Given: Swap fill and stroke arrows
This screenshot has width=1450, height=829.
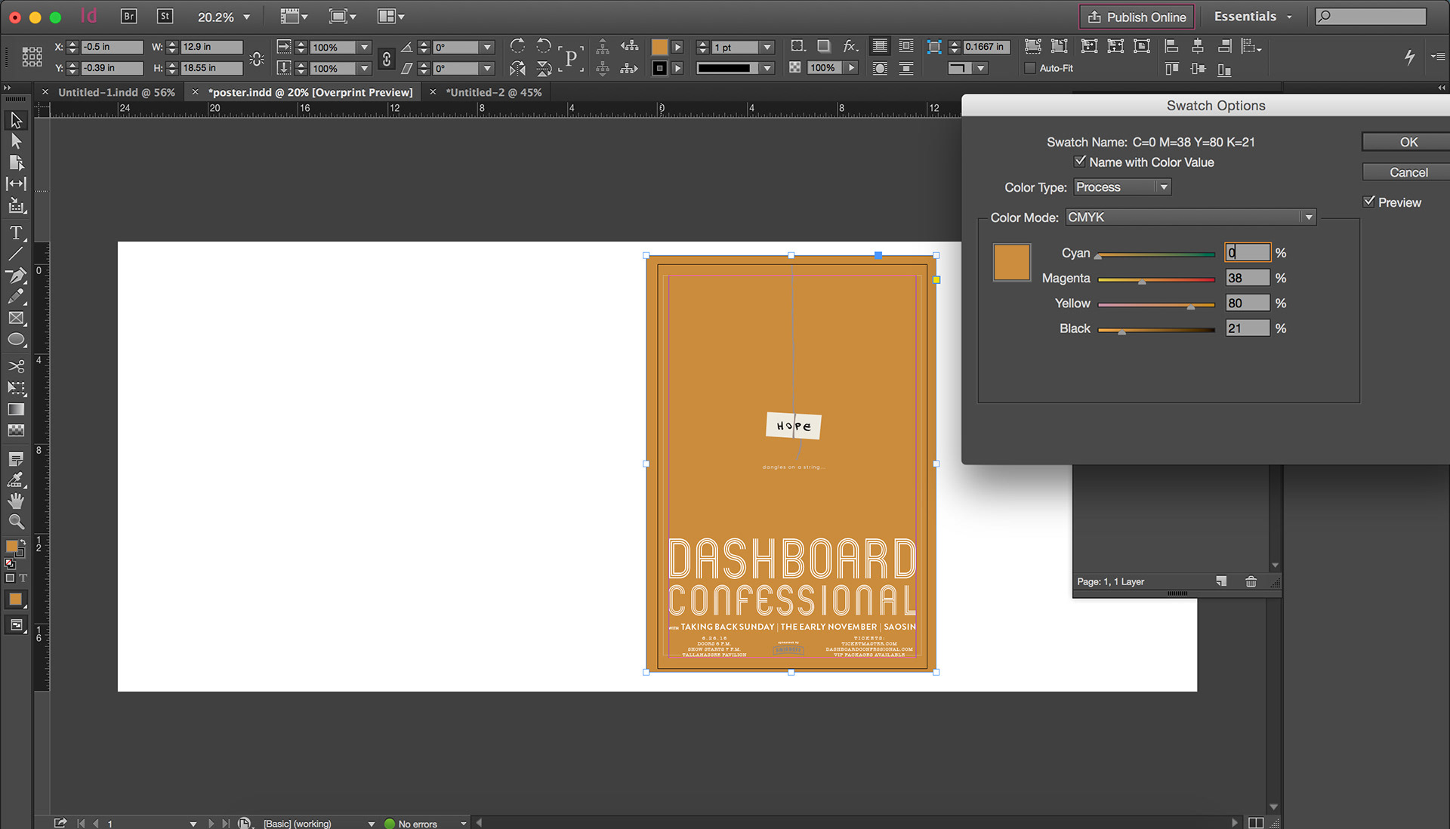Looking at the screenshot, I should [x=23, y=544].
